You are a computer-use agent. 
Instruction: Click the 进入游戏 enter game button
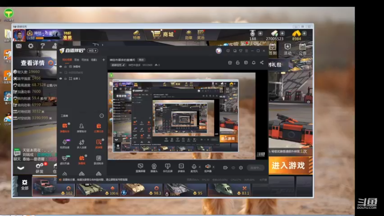290,166
